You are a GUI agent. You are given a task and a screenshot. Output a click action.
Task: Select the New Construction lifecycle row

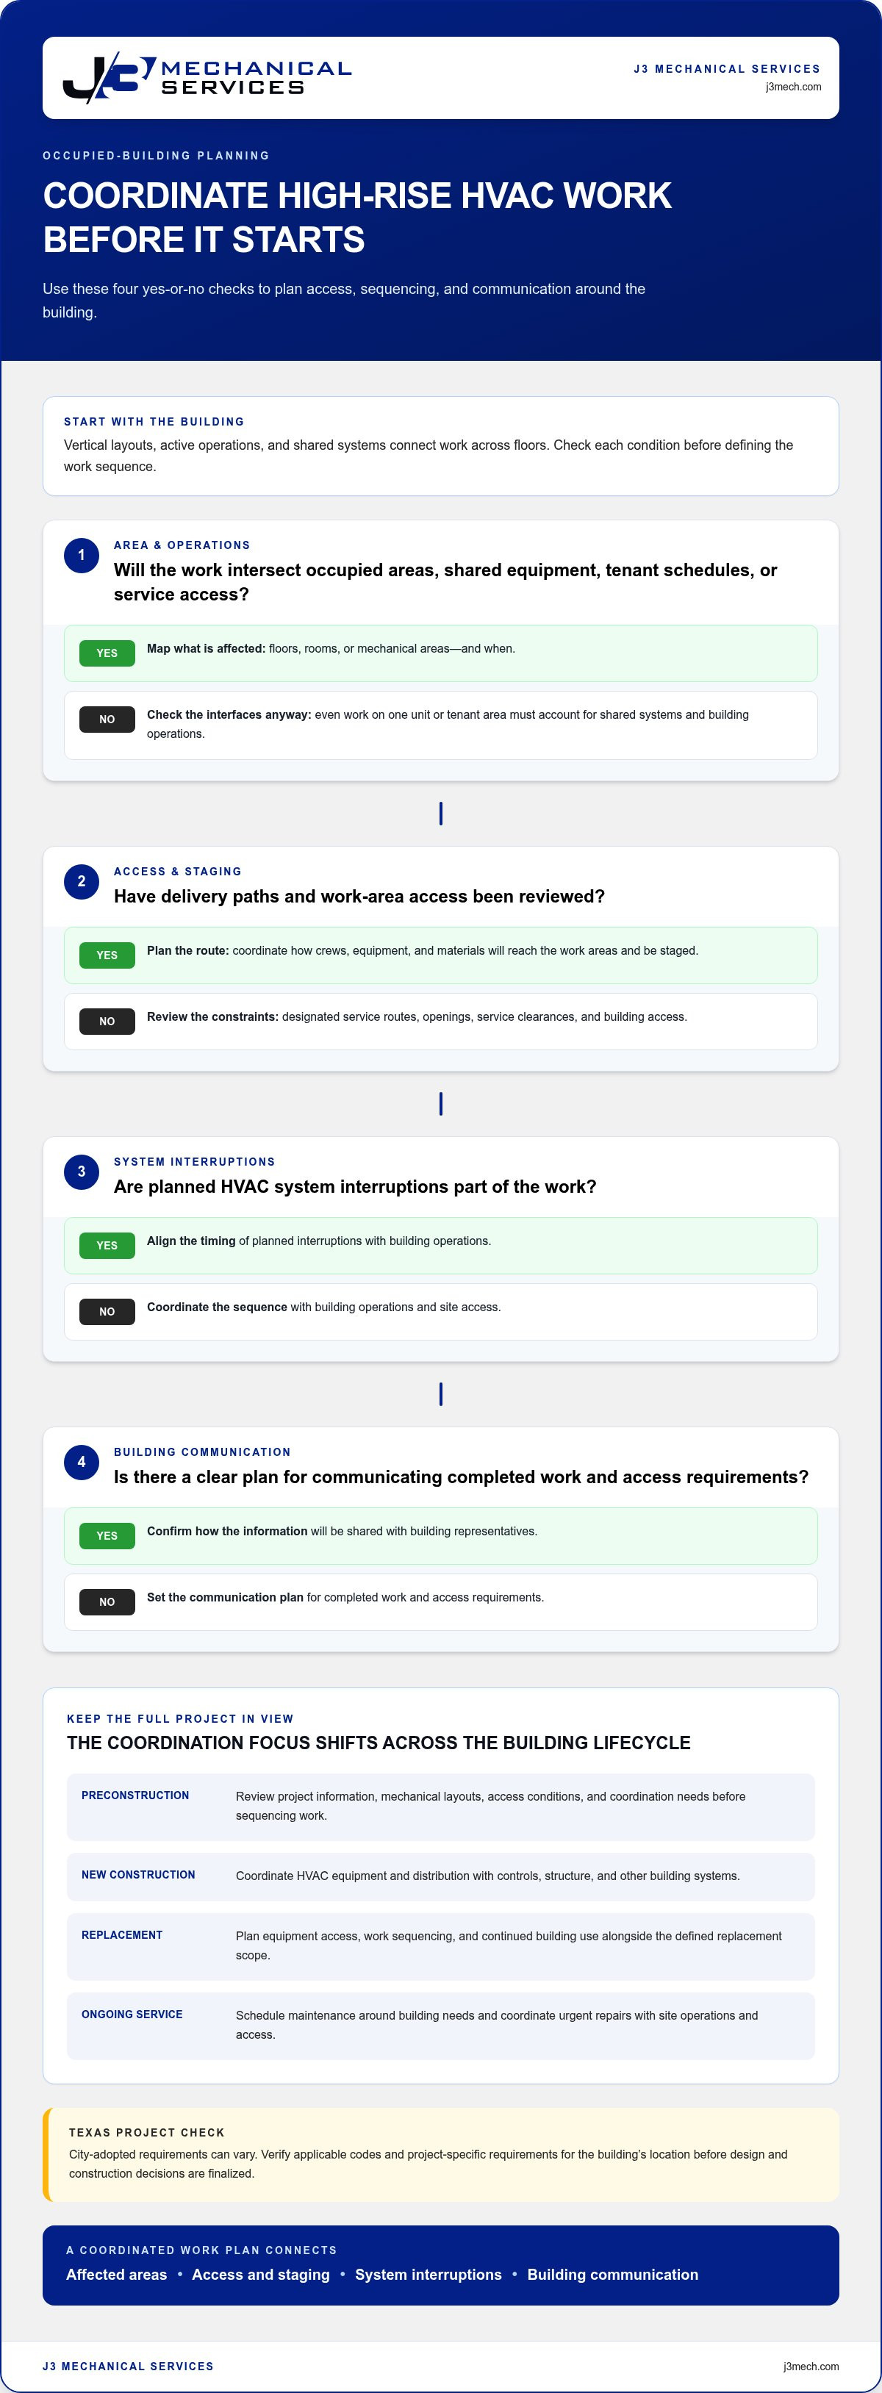(440, 1876)
